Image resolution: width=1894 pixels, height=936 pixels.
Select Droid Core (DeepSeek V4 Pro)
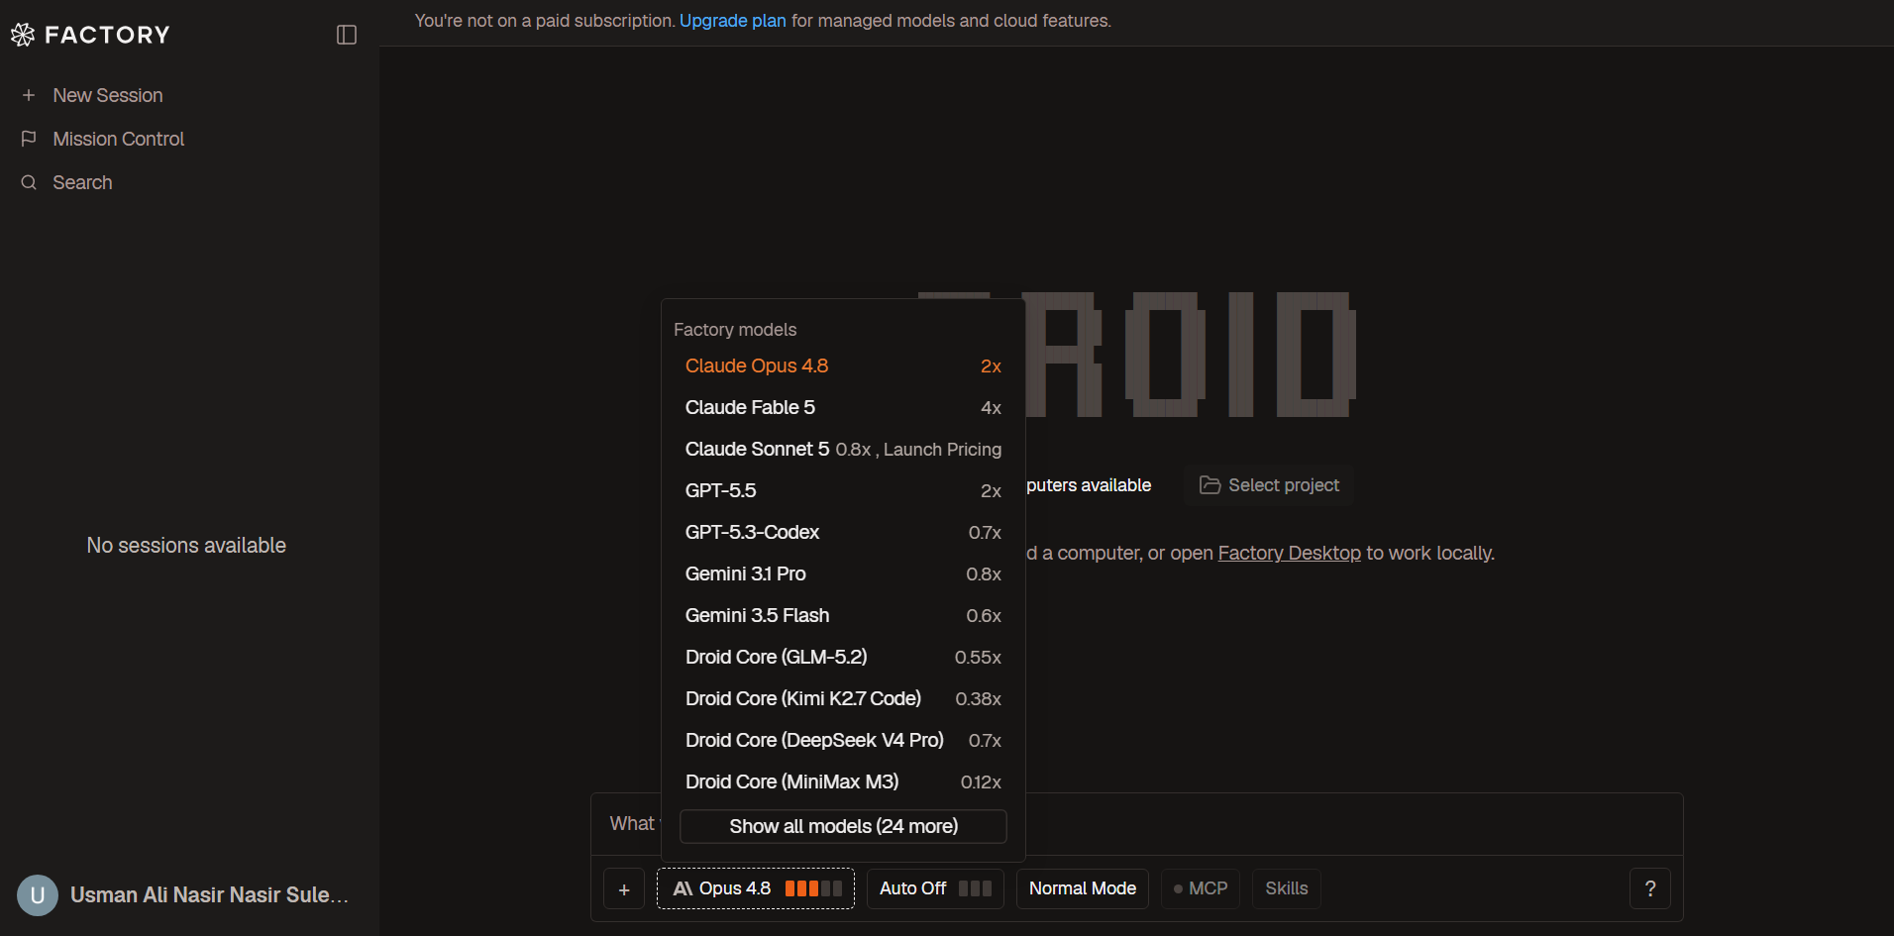click(x=843, y=741)
